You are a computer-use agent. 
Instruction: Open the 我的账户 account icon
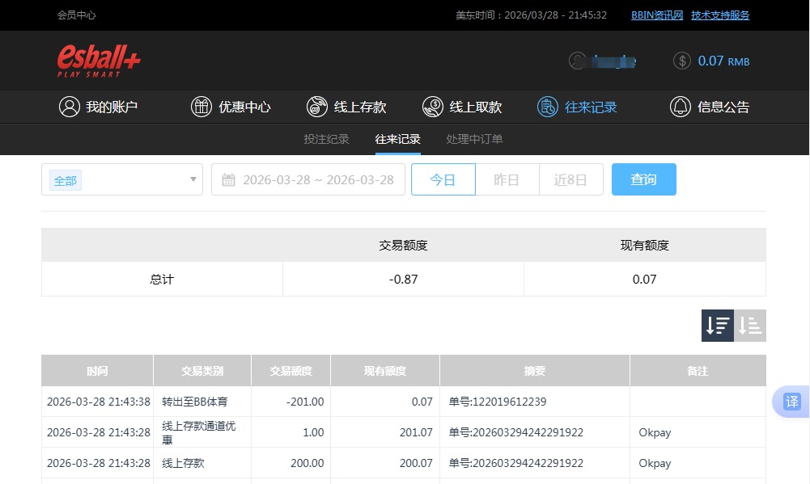(x=69, y=106)
